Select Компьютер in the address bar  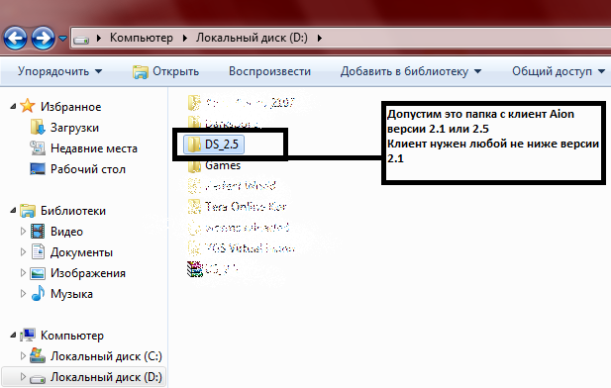(x=141, y=38)
